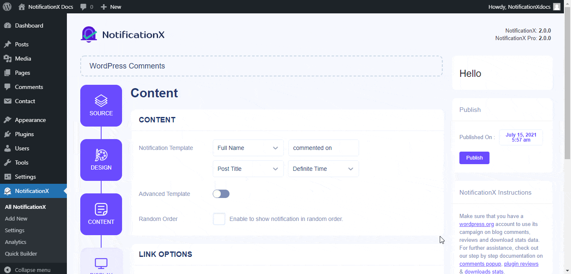The width and height of the screenshot is (571, 274).
Task: Go to the Display step
Action: click(x=101, y=261)
